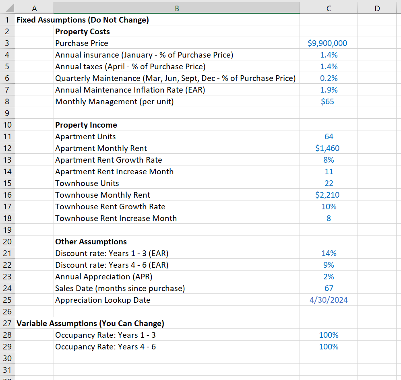Select the Annual taxes label cell

pyautogui.click(x=177, y=66)
